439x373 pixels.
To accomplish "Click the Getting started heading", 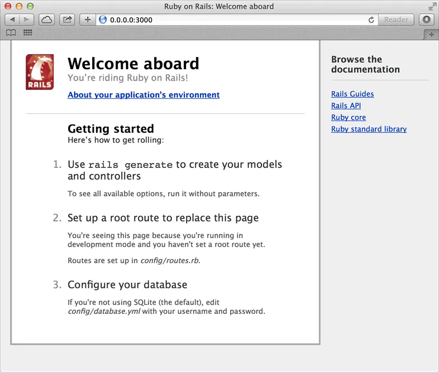I will tap(111, 129).
